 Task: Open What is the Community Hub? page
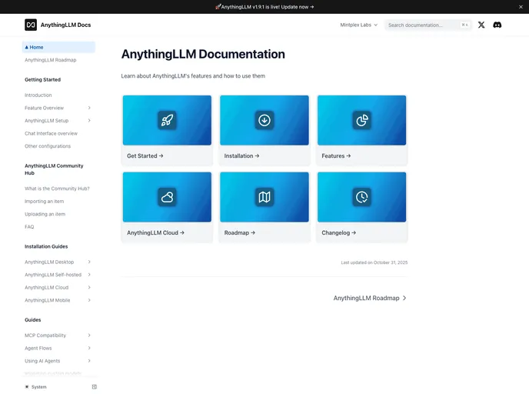click(x=57, y=189)
